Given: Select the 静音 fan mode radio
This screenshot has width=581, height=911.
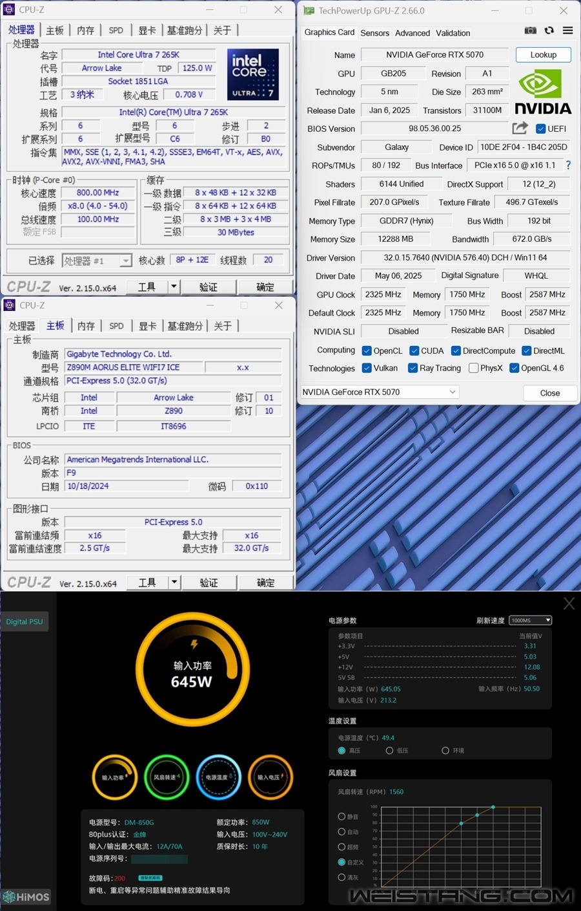Looking at the screenshot, I should tap(341, 817).
